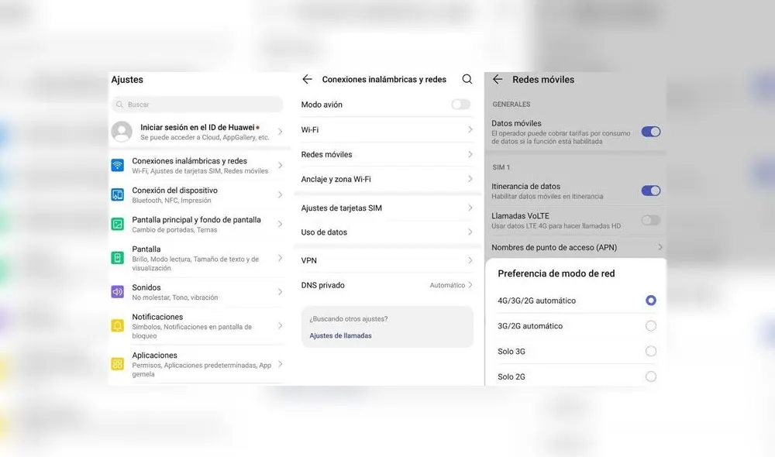Click the Huawei ID profile avatar icon
The image size is (775, 457).
click(x=122, y=131)
